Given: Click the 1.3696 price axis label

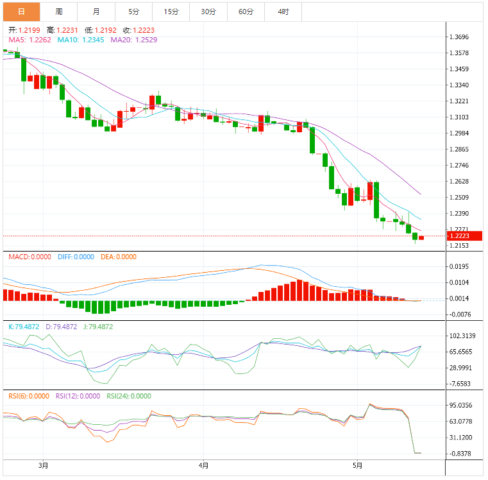Looking at the screenshot, I should tap(459, 37).
